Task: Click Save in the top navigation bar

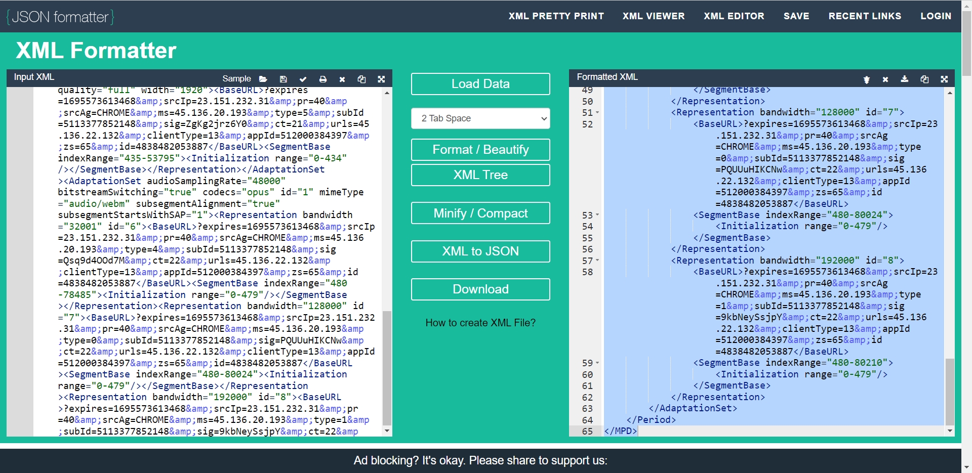Action: click(x=796, y=16)
